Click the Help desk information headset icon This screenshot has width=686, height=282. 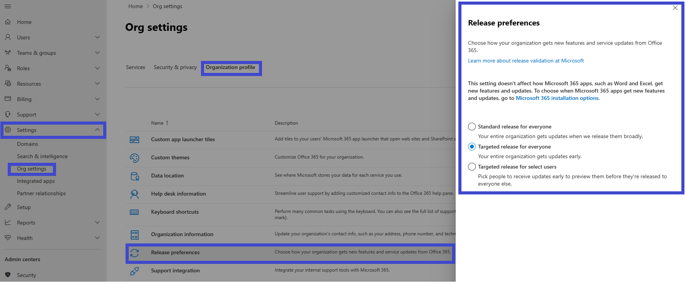(134, 194)
